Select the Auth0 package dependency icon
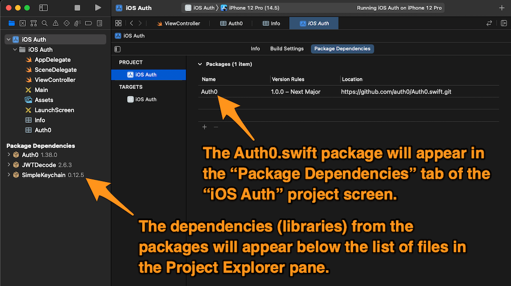 coord(16,155)
